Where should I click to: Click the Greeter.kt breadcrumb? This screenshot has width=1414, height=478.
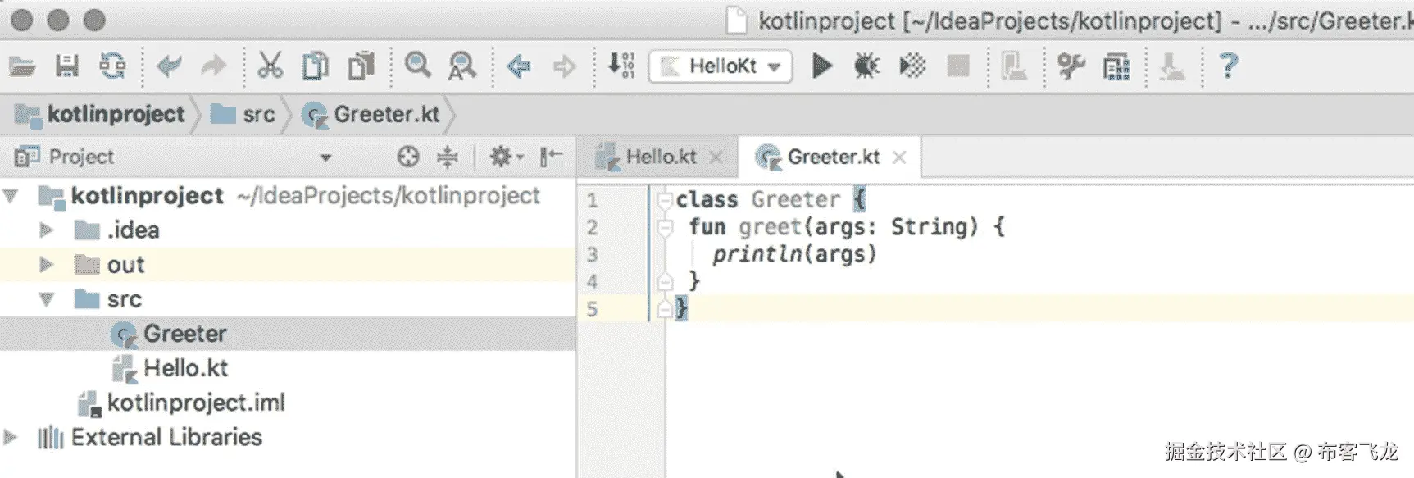371,115
